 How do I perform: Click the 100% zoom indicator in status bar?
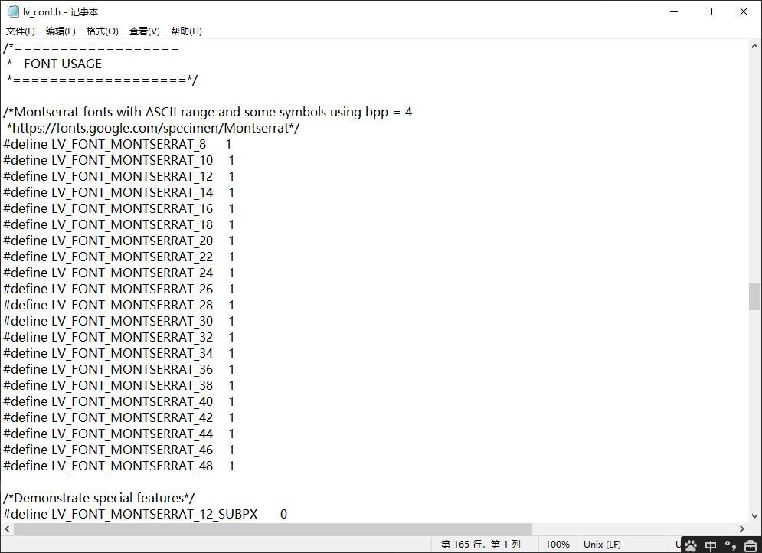[558, 544]
